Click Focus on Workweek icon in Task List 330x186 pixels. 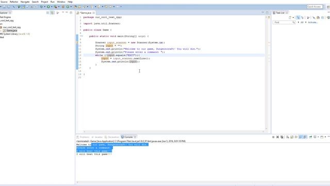(x=308, y=18)
